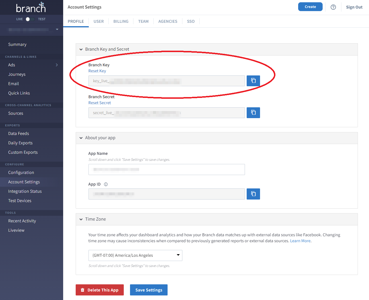Collapse the About your app section
Screen dimensions: 369x300
click(81, 138)
